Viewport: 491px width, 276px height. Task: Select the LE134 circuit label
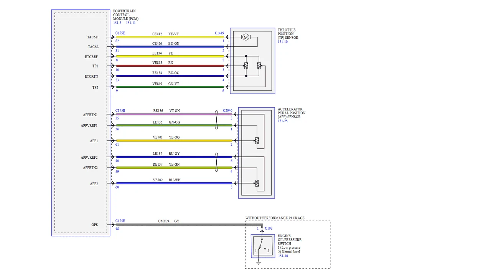click(158, 53)
